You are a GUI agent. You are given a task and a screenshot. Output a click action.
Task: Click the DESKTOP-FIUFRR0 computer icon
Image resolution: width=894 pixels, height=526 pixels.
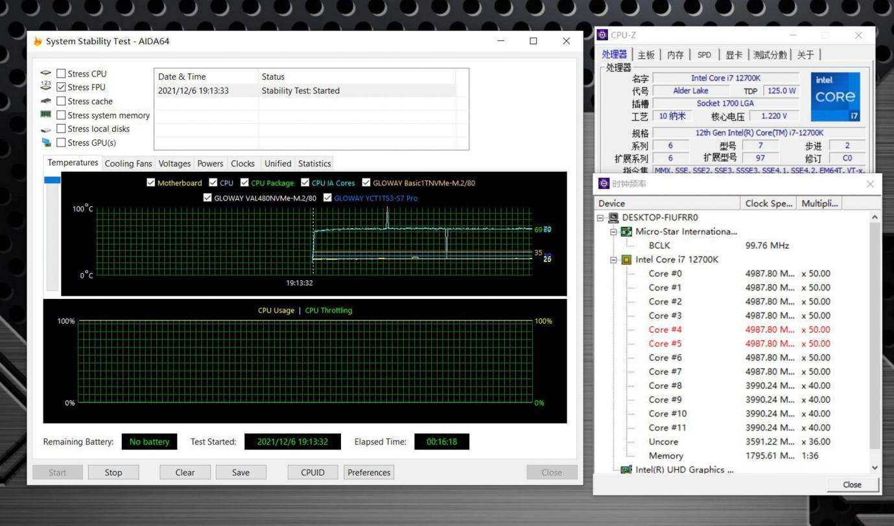(x=614, y=218)
